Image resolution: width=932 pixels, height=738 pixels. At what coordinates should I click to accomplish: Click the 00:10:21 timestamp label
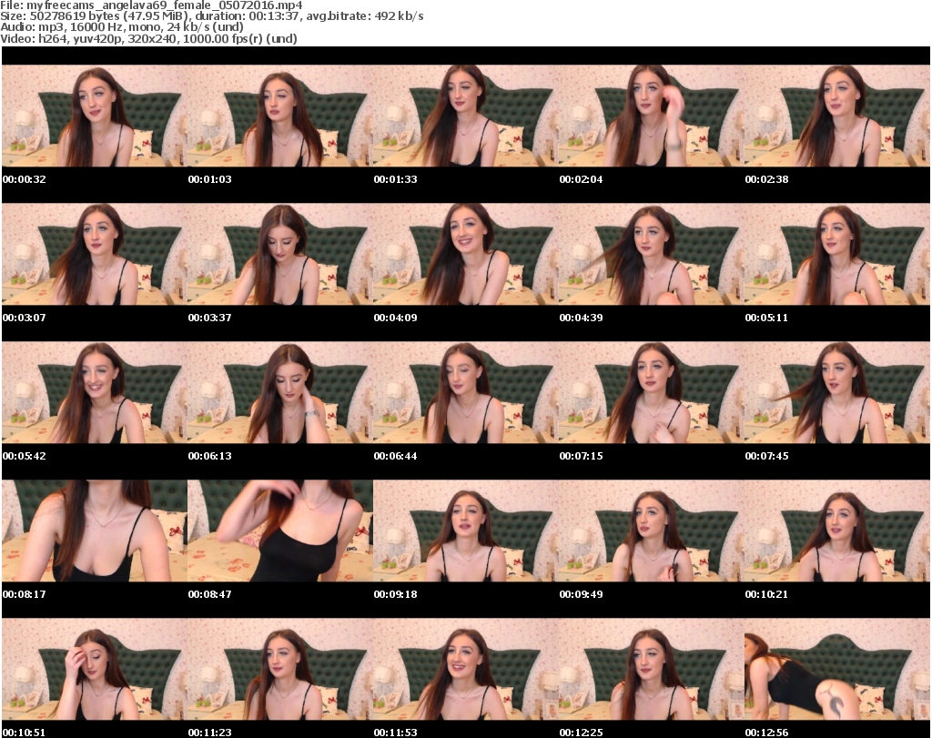766,594
